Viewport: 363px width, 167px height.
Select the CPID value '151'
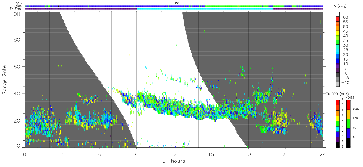pyautogui.click(x=177, y=3)
